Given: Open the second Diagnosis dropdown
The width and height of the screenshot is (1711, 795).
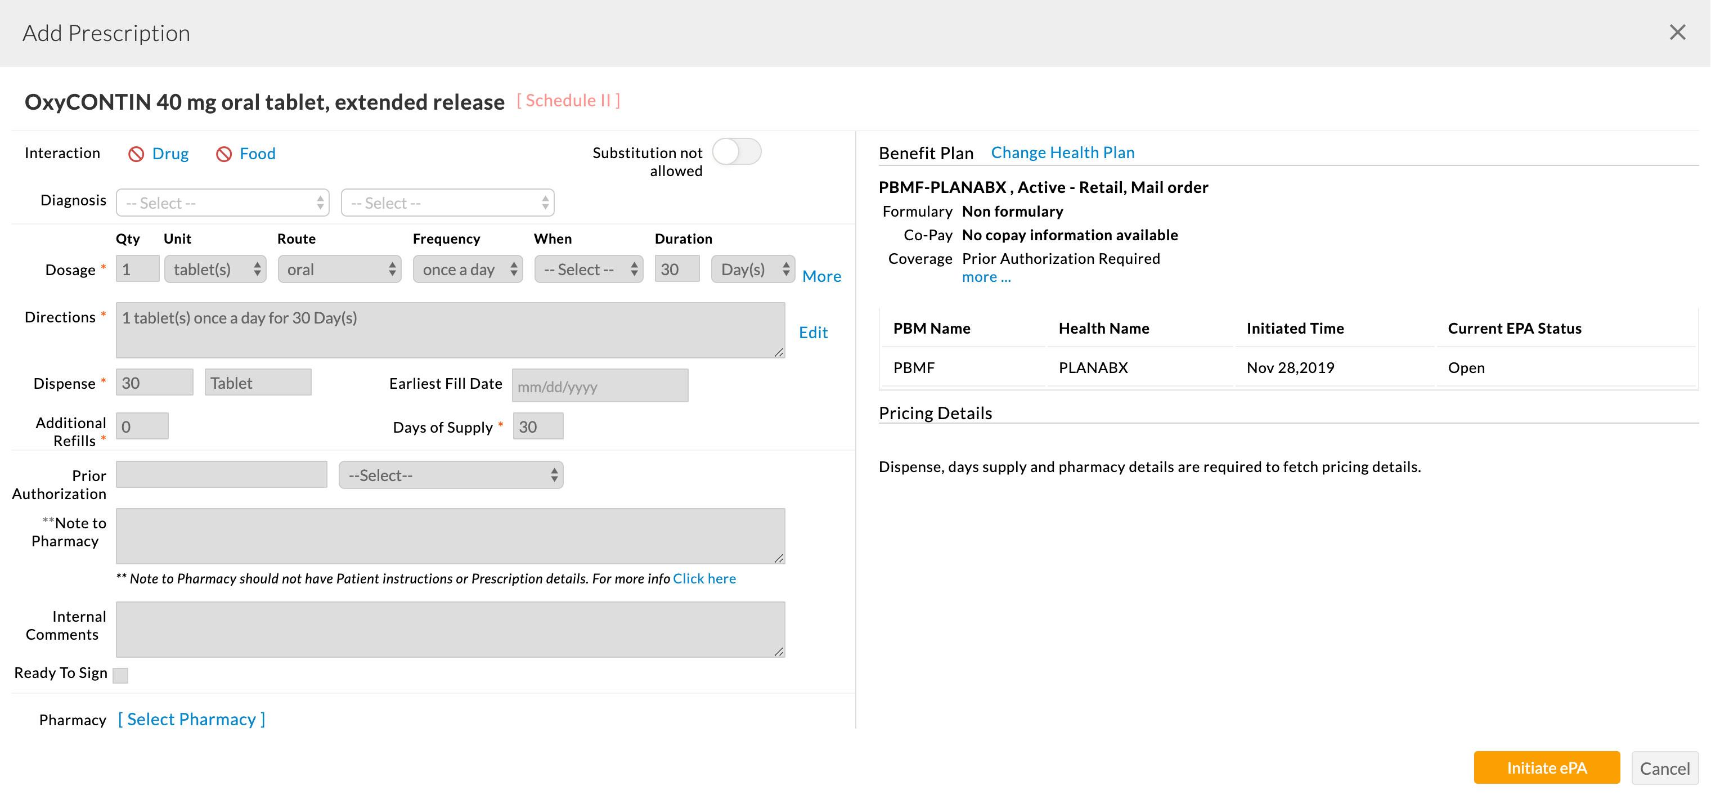Looking at the screenshot, I should pos(447,203).
